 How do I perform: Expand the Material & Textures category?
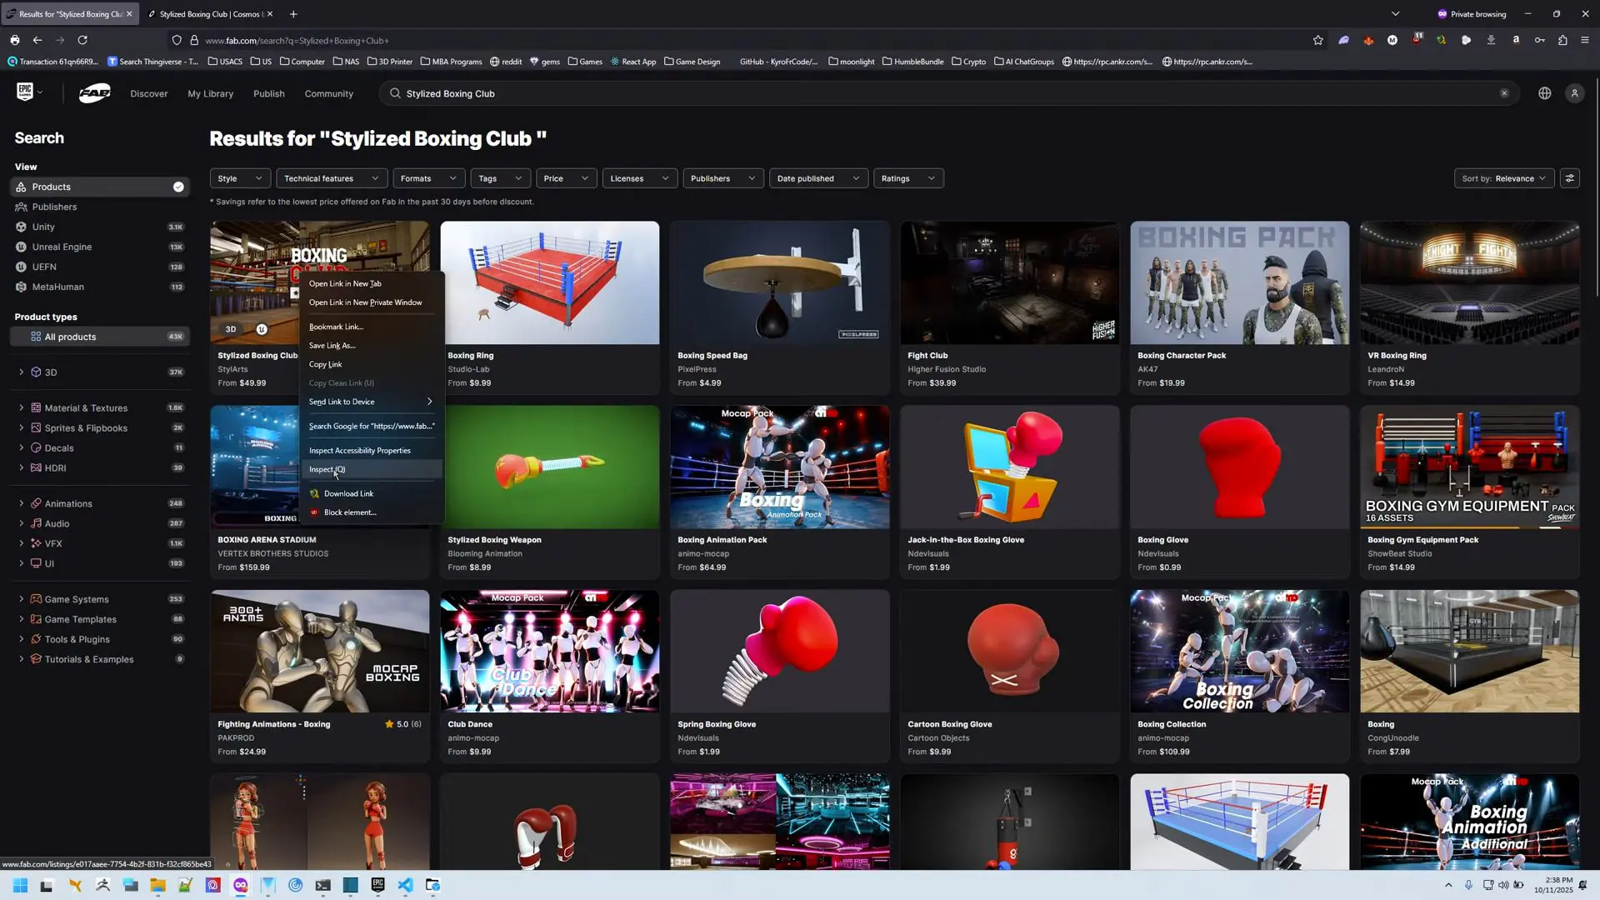point(21,408)
